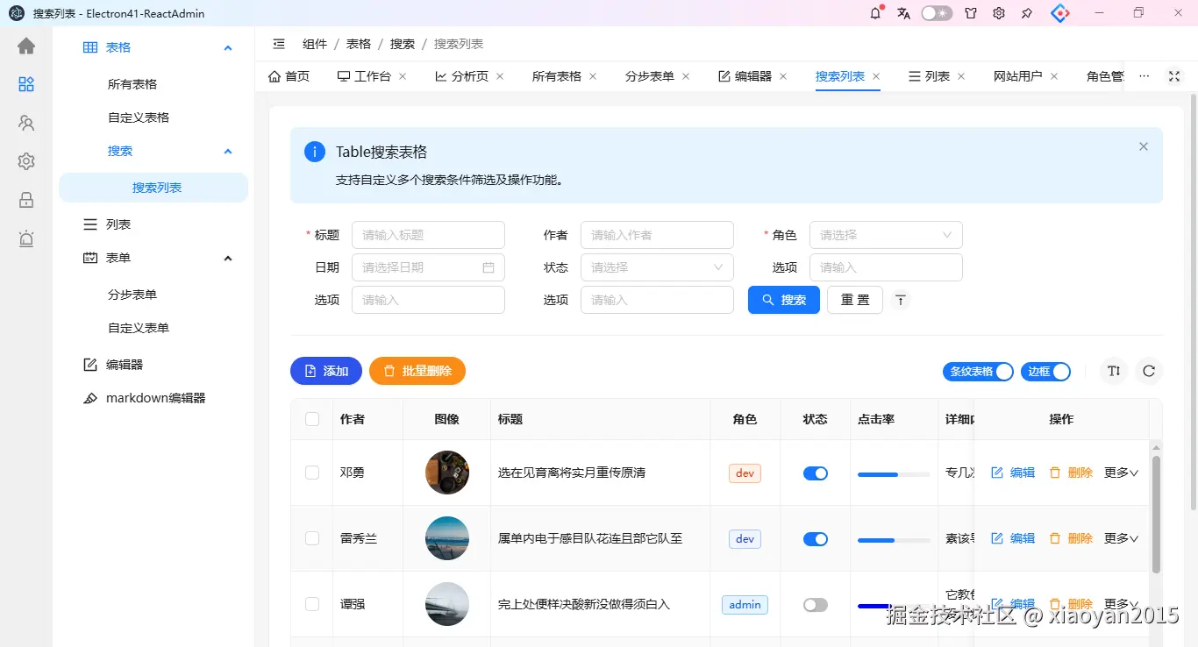Select all rows with header checkbox

312,419
